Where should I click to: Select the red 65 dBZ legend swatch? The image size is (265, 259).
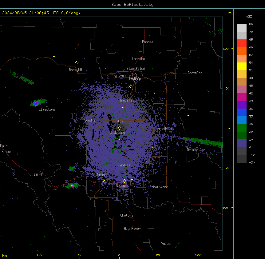(242, 43)
